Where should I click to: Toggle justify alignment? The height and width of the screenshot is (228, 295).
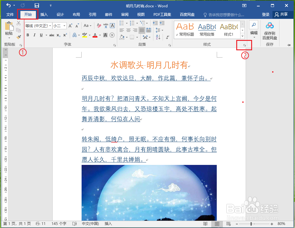pyautogui.click(x=142, y=30)
